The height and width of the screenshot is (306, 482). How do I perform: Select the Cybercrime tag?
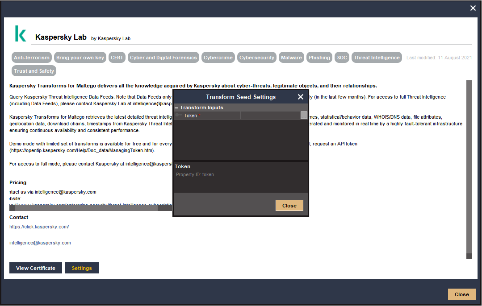coord(218,58)
